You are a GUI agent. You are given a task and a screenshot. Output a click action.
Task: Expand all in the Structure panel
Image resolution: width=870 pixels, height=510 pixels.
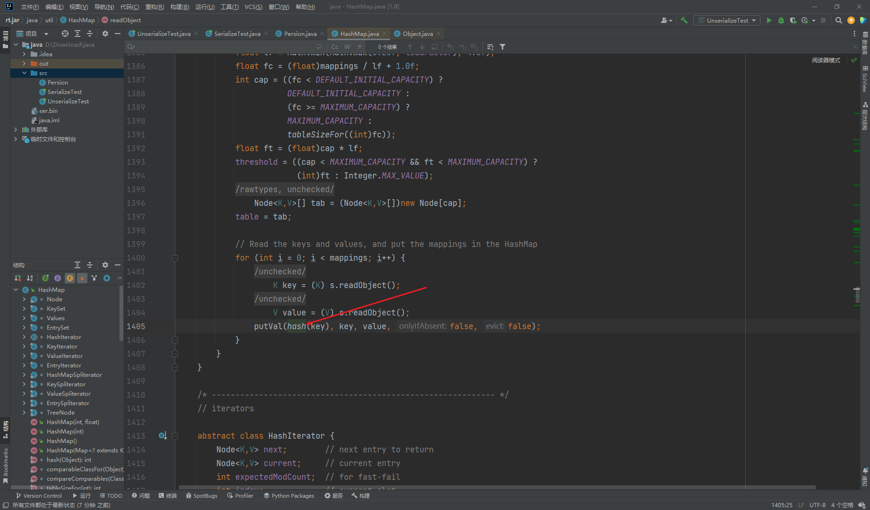pos(77,265)
